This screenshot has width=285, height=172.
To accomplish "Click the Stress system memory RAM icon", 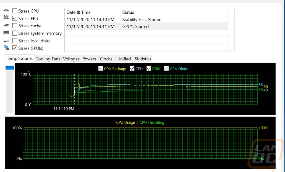I will (x=6, y=33).
